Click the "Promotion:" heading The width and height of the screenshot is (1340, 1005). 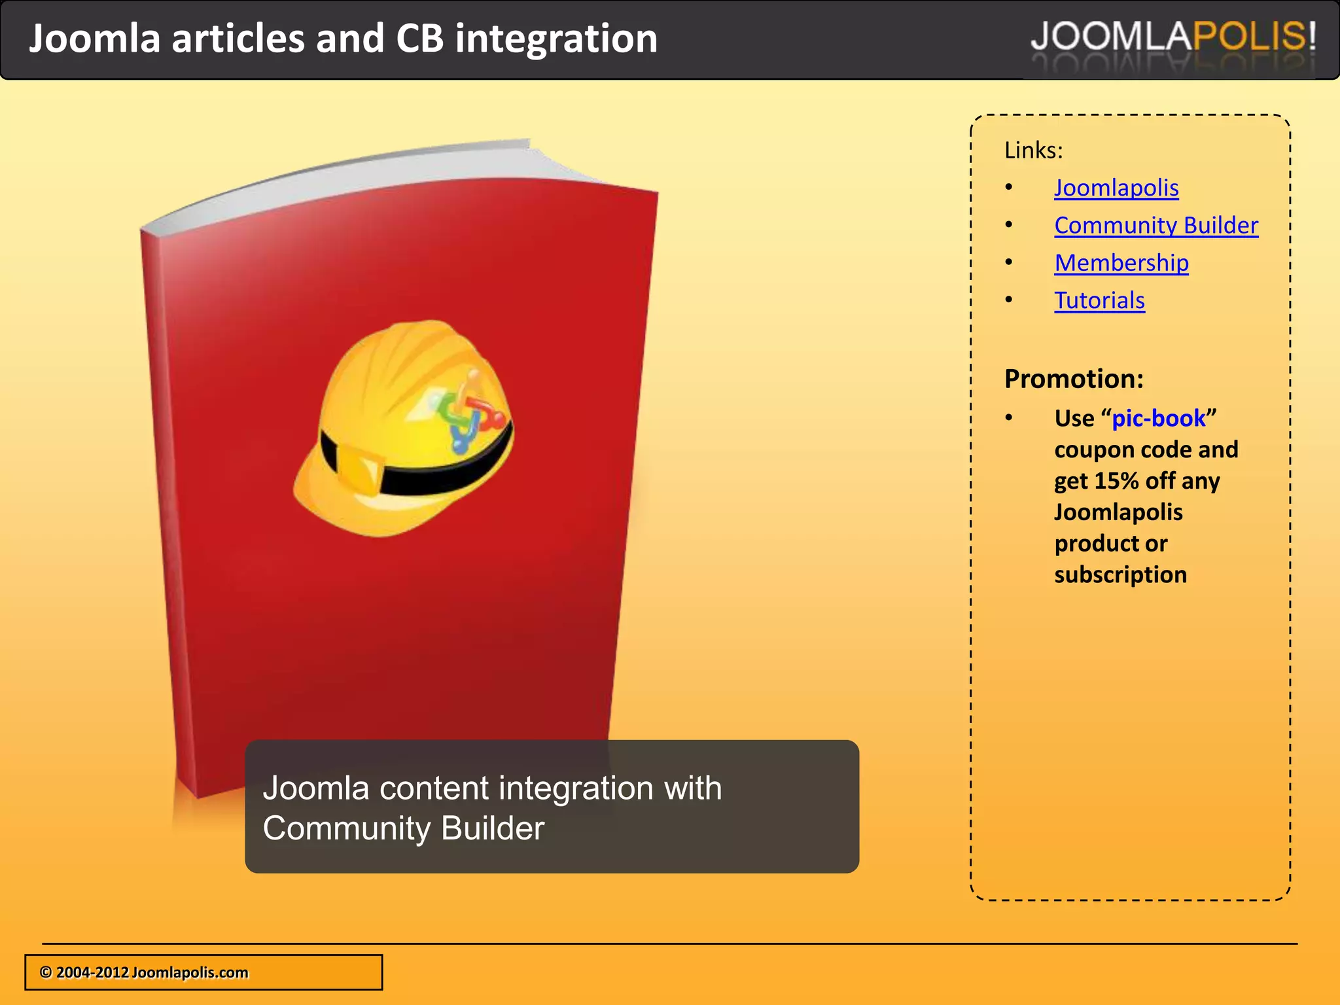coord(1074,379)
